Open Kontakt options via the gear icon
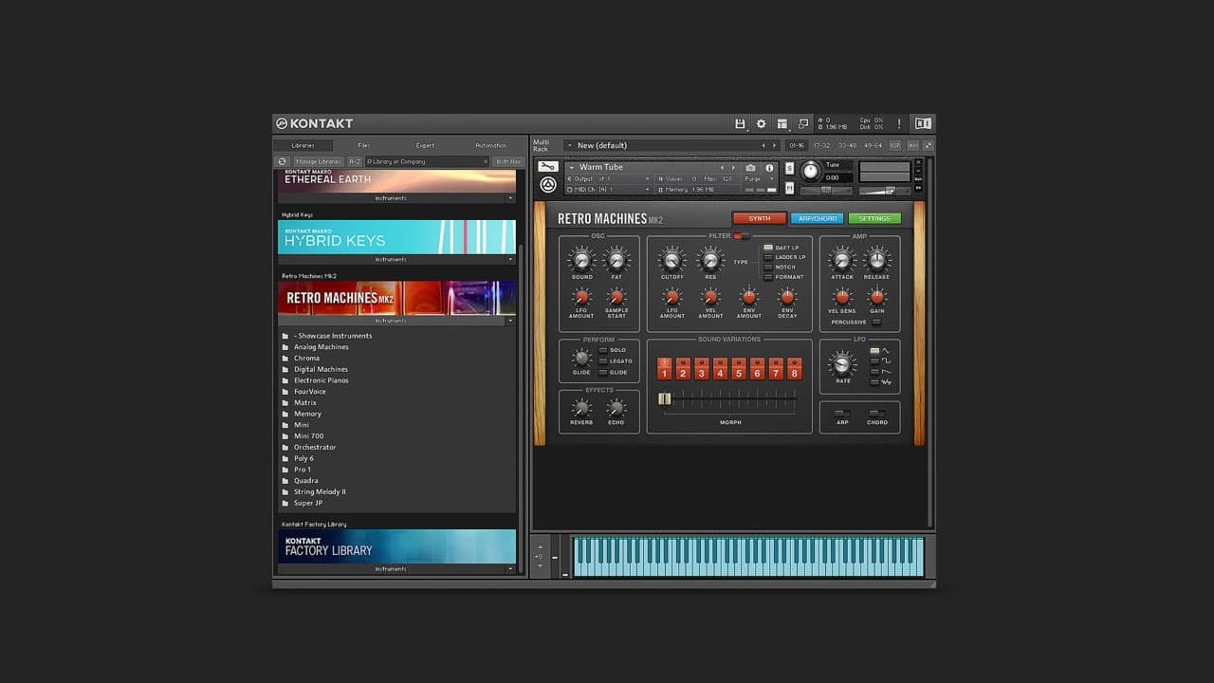 click(x=761, y=123)
